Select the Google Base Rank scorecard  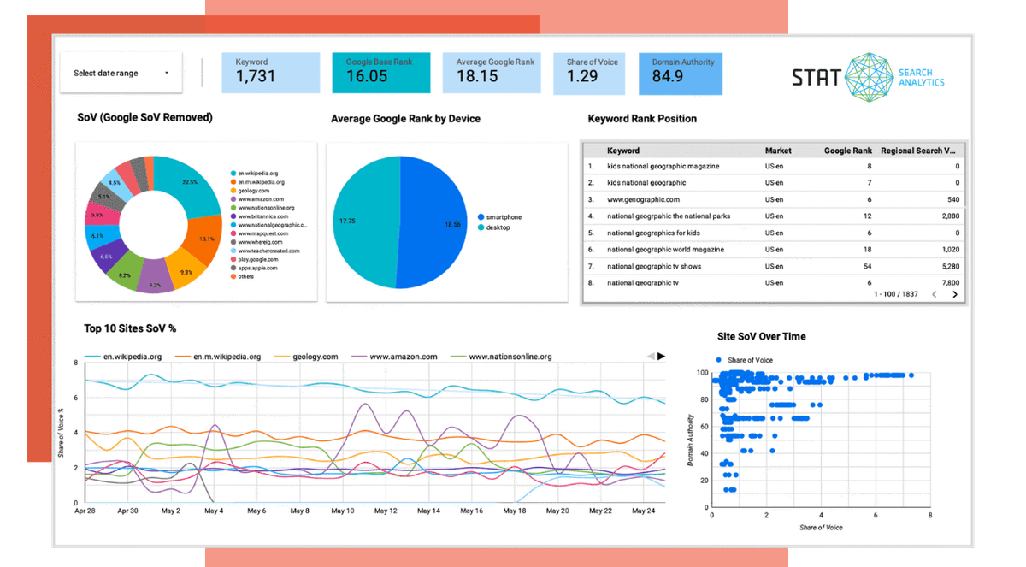380,73
